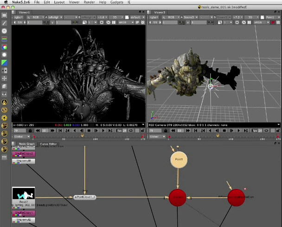Click Viewer3 refresh icon
282x227 pixels.
(x=244, y=22)
